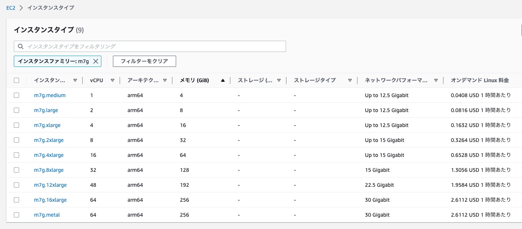Click the 1.3056 USD price cell

click(481, 170)
